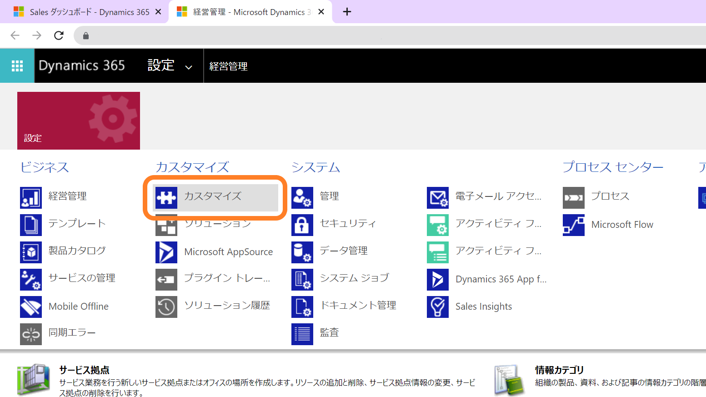The height and width of the screenshot is (397, 706).
Task: Open 経営管理 link under ビジネス
Action: click(x=68, y=196)
